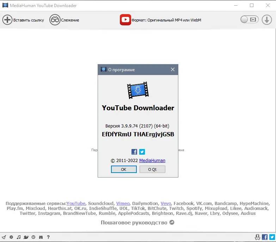Image resolution: width=276 pixels, height=242 pixels.
Task: Click the download all arrow button
Action: coord(267,20)
